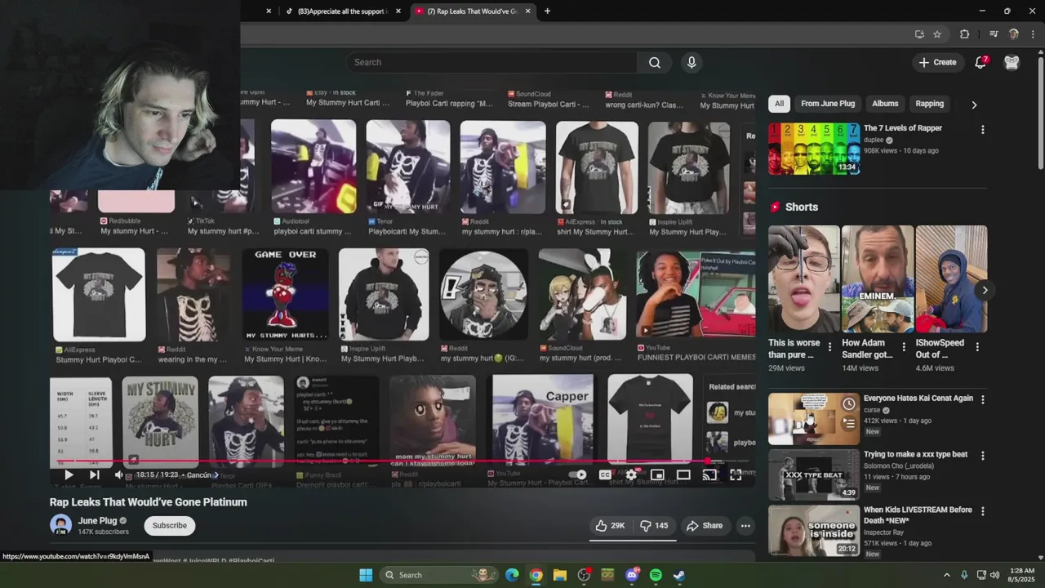Select the Albums filter chip
The width and height of the screenshot is (1045, 588).
pos(885,104)
